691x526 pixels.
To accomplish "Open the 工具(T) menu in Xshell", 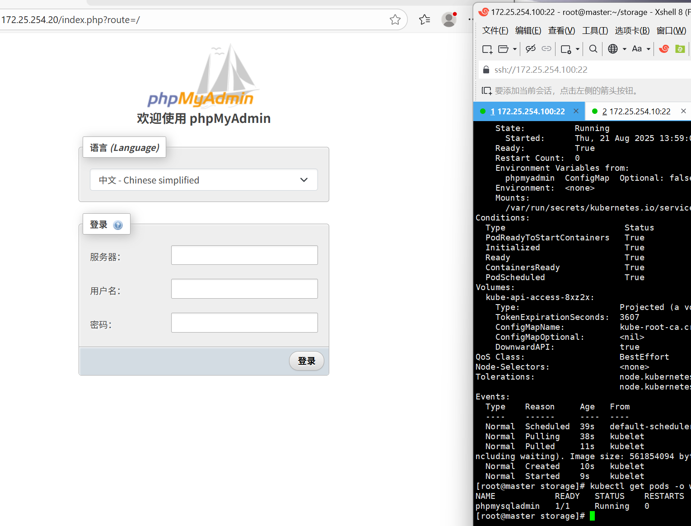I will click(595, 30).
